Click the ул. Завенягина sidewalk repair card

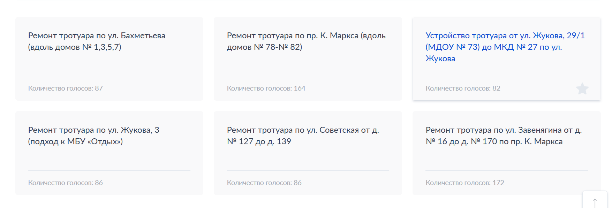pos(504,152)
